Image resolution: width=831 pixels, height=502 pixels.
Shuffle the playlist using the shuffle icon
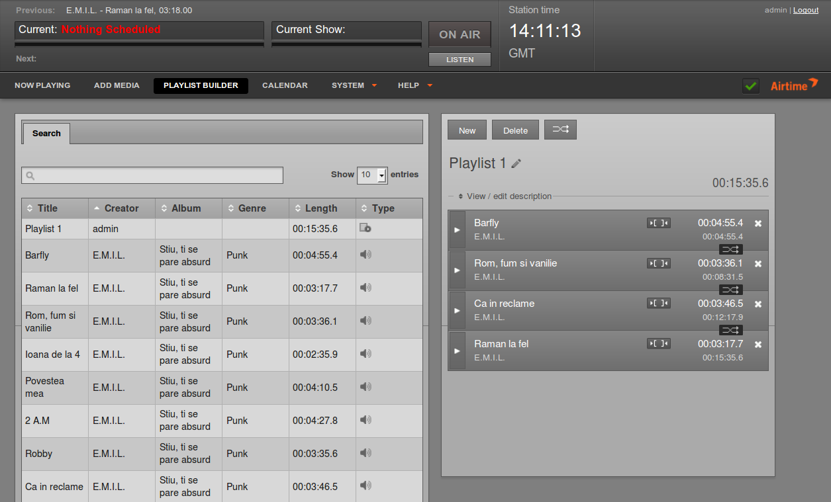560,130
